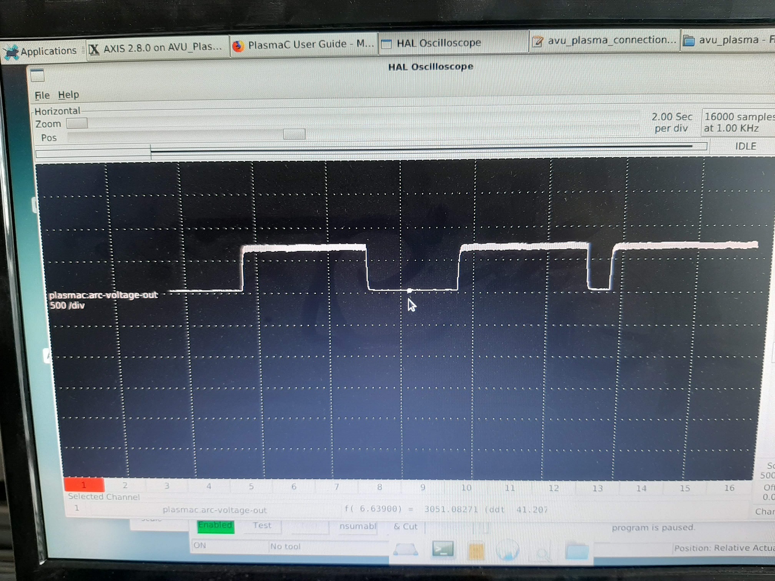Switch to PlasmaC User Guide Firefox window
775x581 pixels.
coord(304,45)
